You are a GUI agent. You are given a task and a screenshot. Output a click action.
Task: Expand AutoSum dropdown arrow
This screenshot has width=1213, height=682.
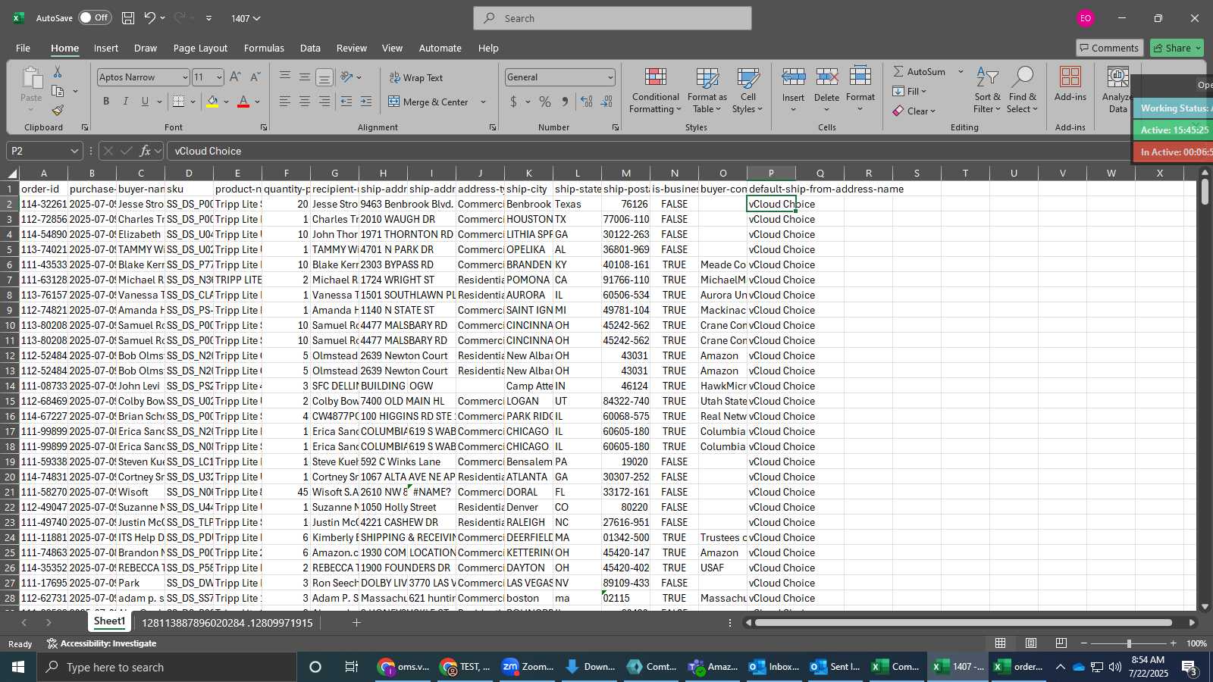(961, 71)
